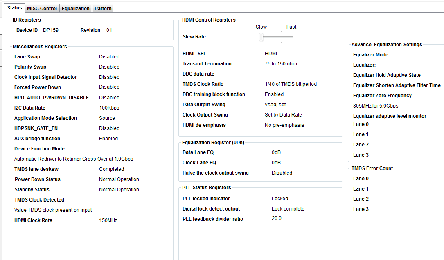Image resolution: width=444 pixels, height=260 pixels.
Task: Open the Equalization tab
Action: pos(75,8)
